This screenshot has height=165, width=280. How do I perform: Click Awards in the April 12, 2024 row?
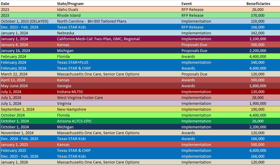[188, 80]
